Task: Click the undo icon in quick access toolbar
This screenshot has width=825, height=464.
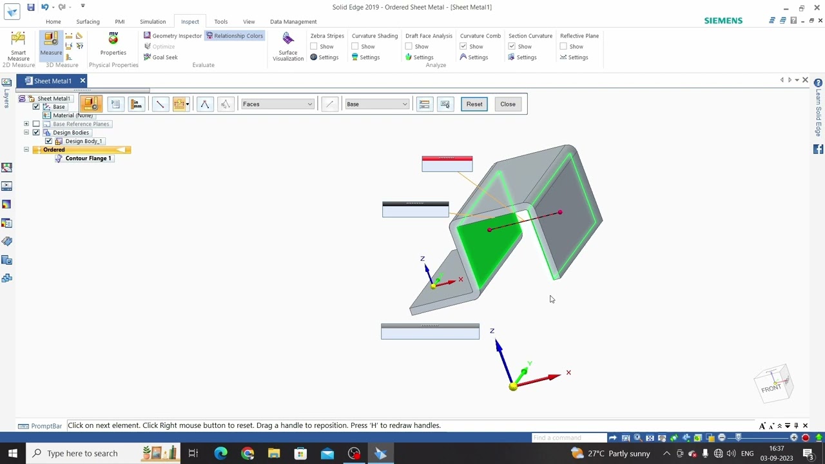Action: pos(44,7)
